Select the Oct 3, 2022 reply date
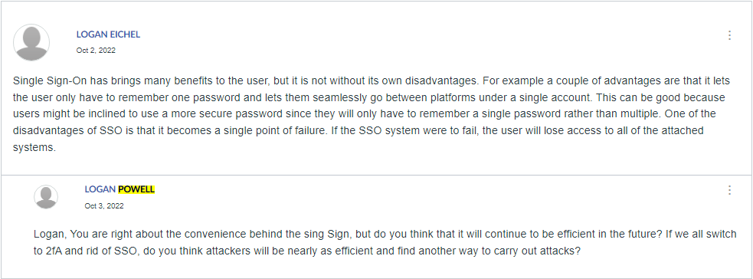Image resolution: width=753 pixels, height=279 pixels. tap(104, 205)
